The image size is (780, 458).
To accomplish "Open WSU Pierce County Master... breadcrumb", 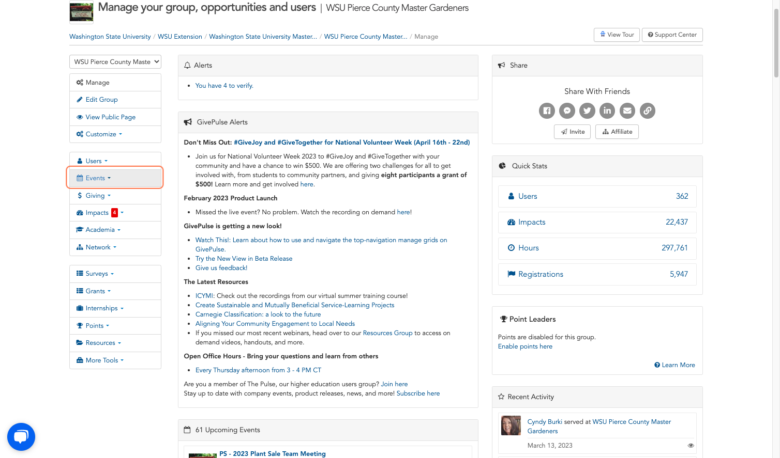I will coord(366,37).
